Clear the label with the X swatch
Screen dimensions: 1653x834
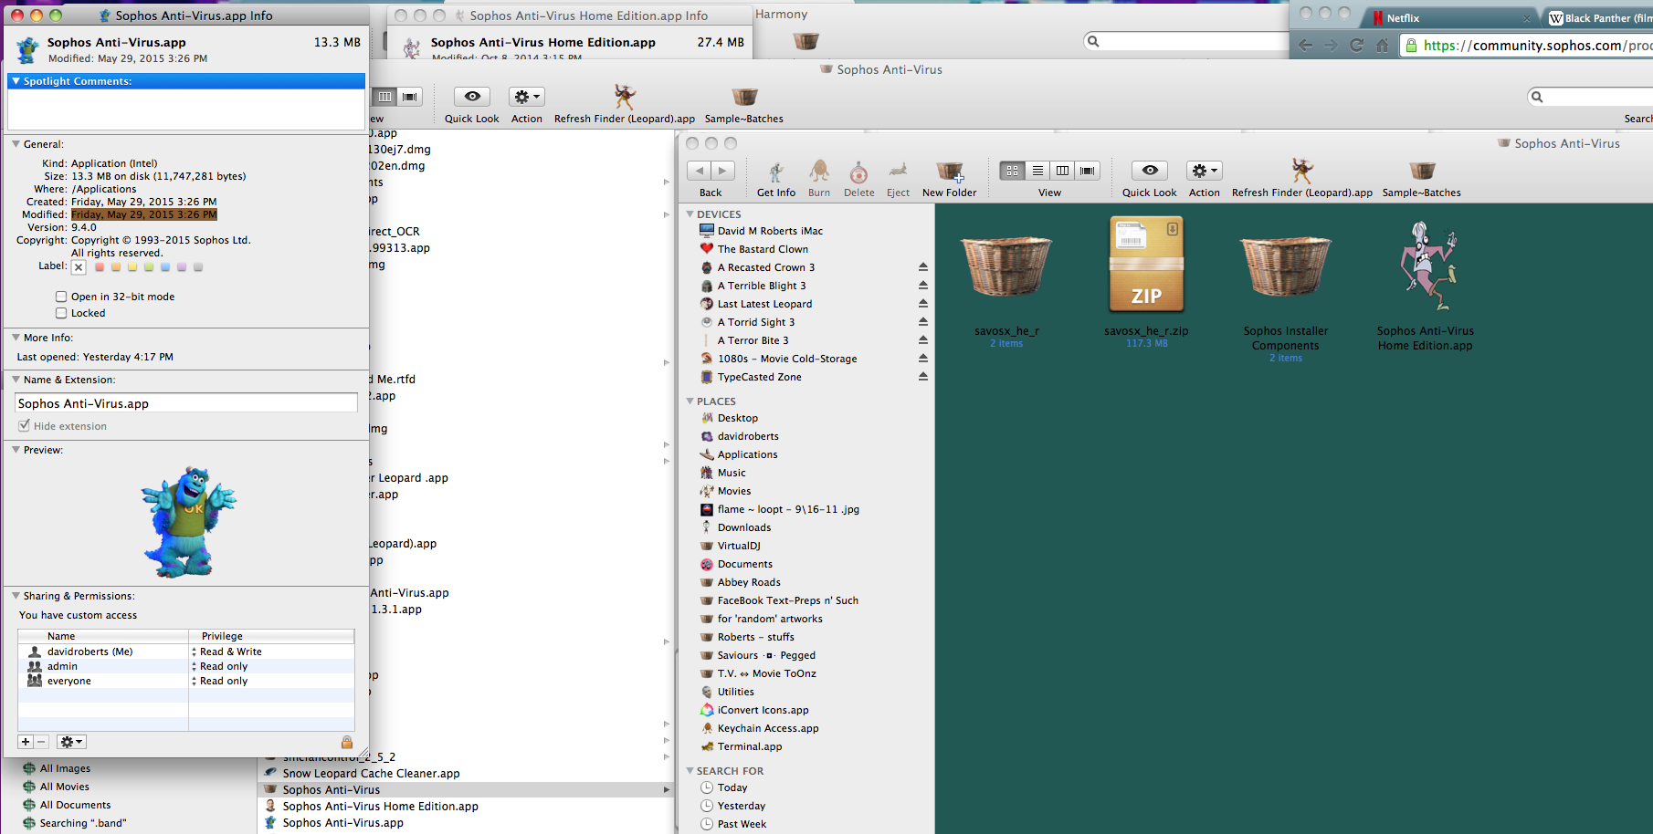coord(79,267)
